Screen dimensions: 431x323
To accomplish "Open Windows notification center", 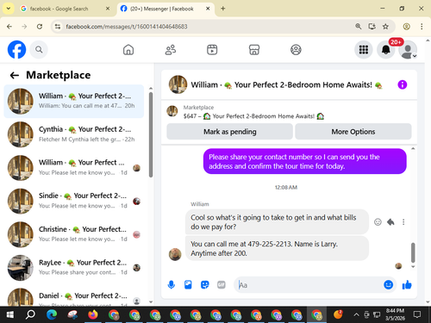I will point(417,314).
